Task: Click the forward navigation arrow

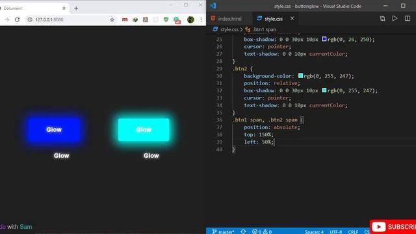Action: click(x=7, y=19)
